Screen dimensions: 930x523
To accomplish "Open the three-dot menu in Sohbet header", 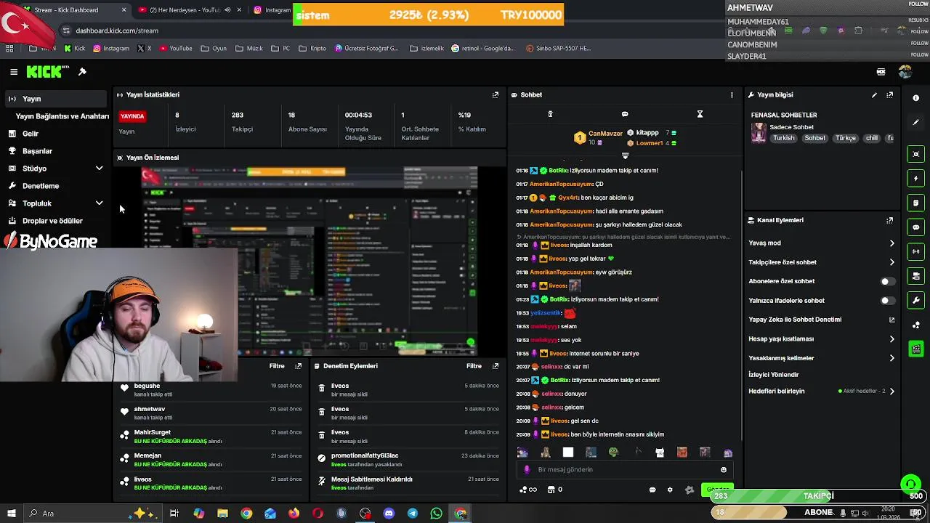I will point(732,94).
